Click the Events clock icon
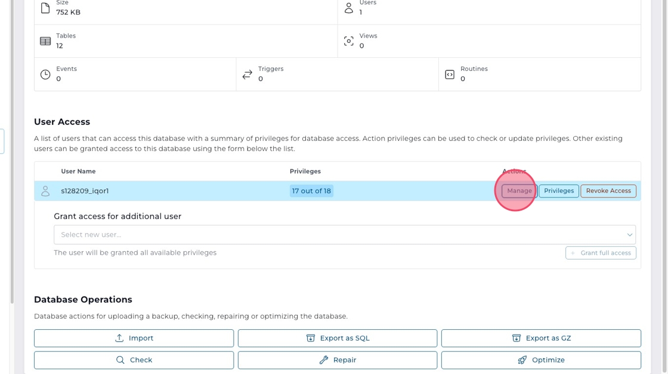 [45, 75]
